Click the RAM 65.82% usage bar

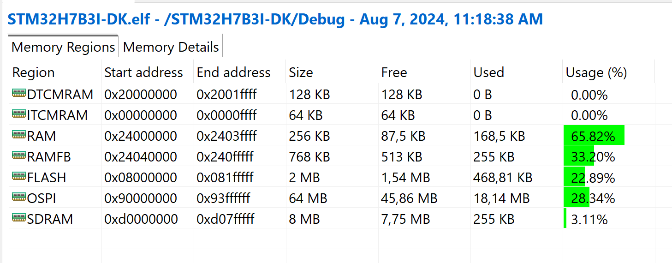pyautogui.click(x=594, y=137)
